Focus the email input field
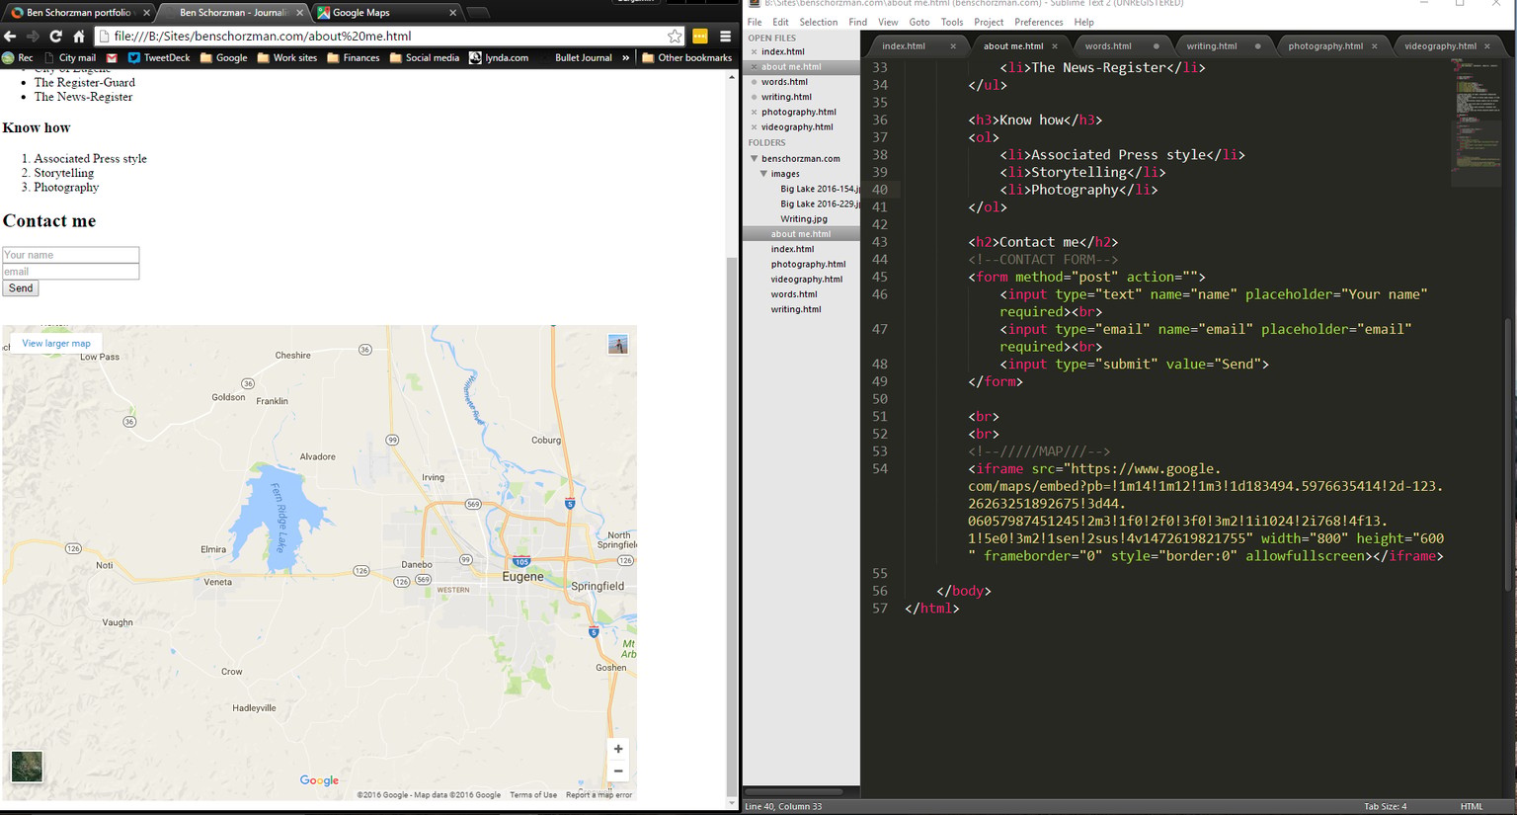Screen dimensions: 1517x815 click(x=70, y=272)
